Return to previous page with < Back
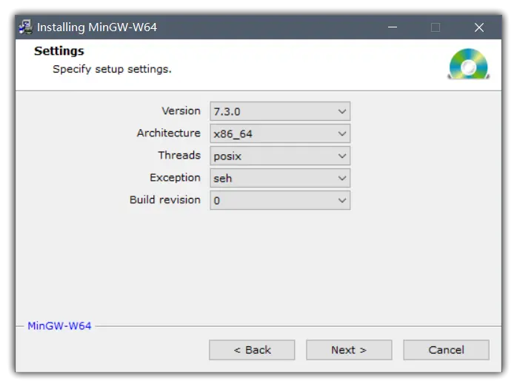The width and height of the screenshot is (517, 387). click(x=252, y=350)
